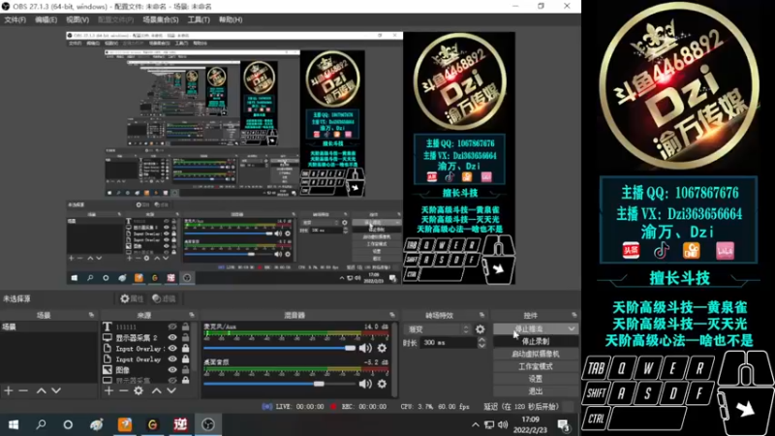Pop out the 来源 dock panel
Image resolution: width=775 pixels, height=436 pixels.
pos(191,315)
